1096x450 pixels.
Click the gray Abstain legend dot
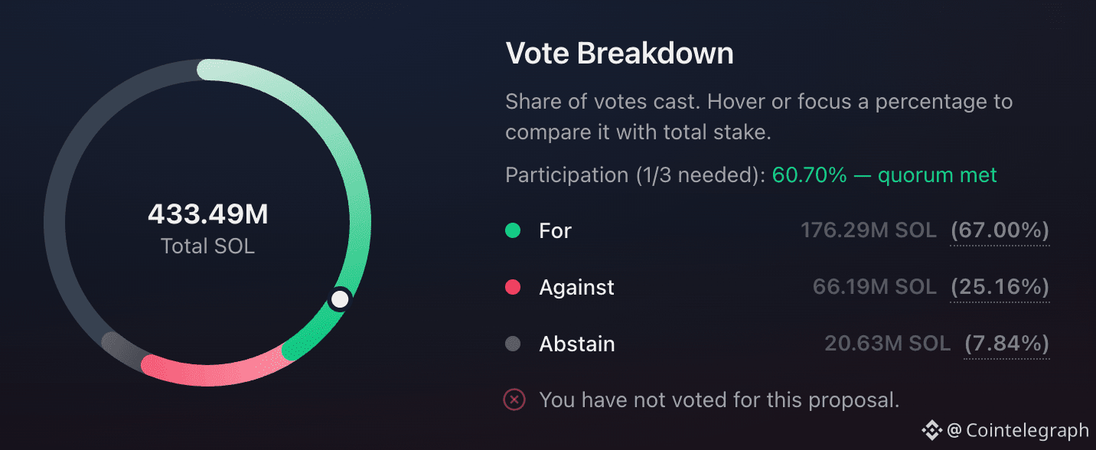[513, 344]
